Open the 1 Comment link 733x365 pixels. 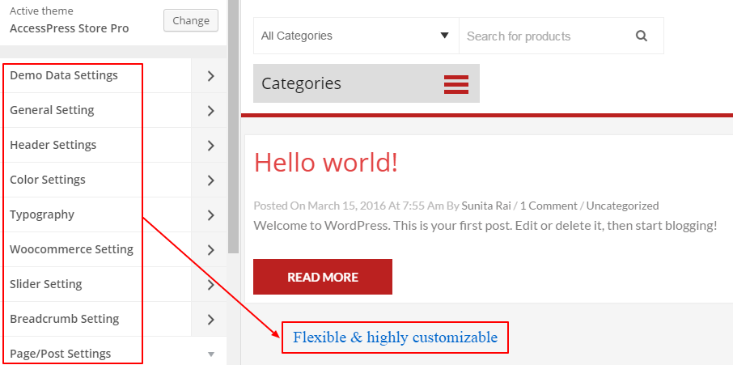click(549, 206)
